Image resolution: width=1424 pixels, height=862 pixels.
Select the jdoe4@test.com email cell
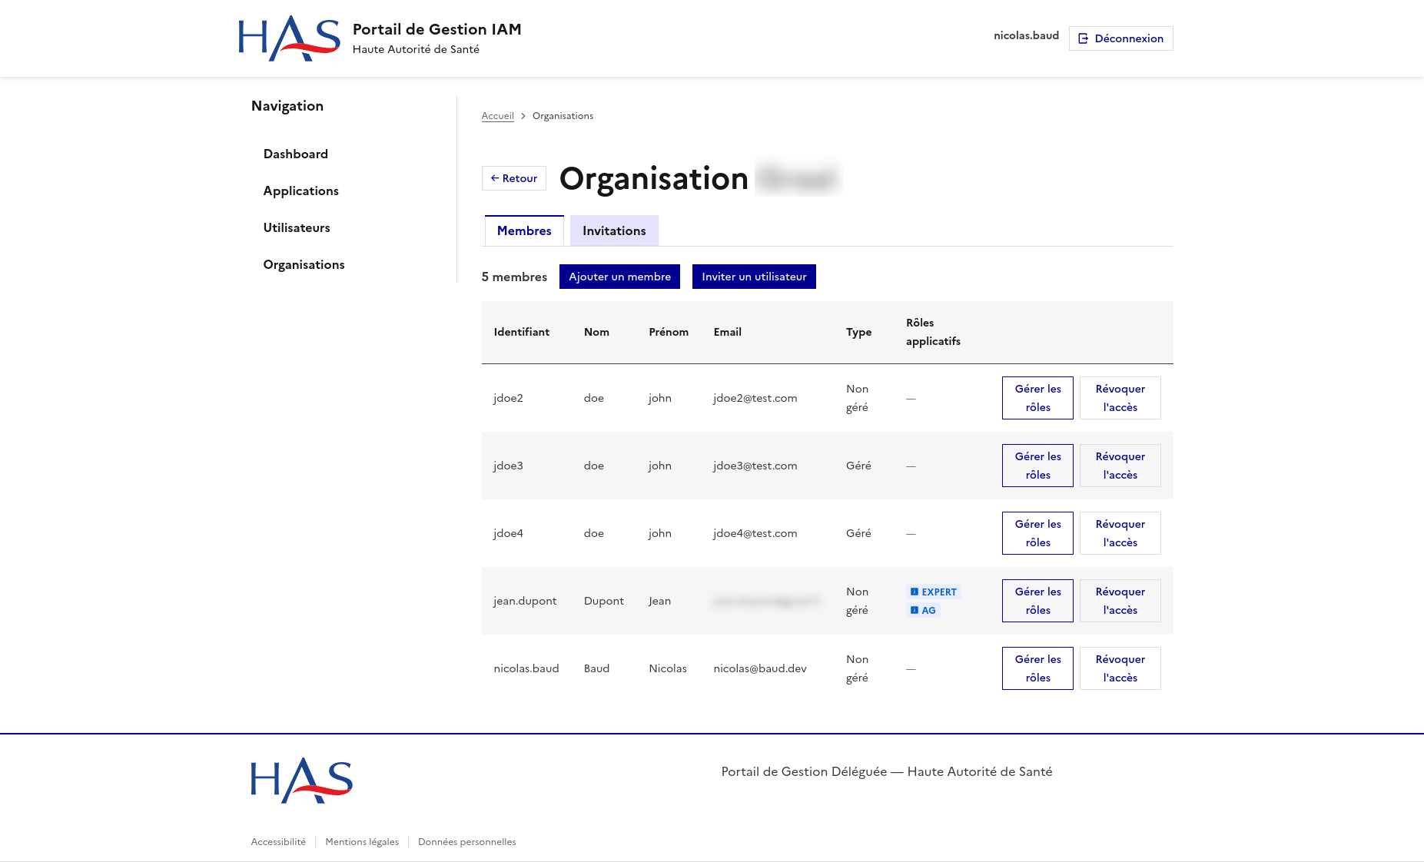[755, 533]
